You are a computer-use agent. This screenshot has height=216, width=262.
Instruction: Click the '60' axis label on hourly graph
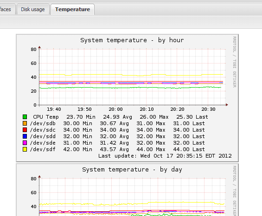33,64
